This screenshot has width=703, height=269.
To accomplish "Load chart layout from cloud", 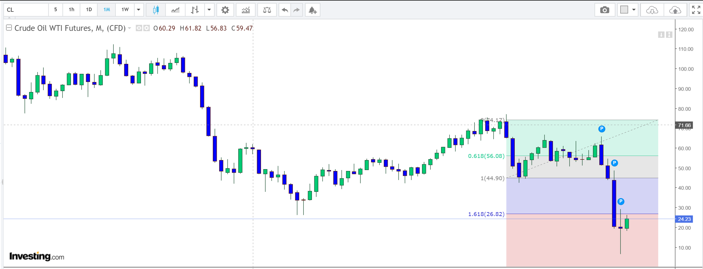I will (652, 10).
